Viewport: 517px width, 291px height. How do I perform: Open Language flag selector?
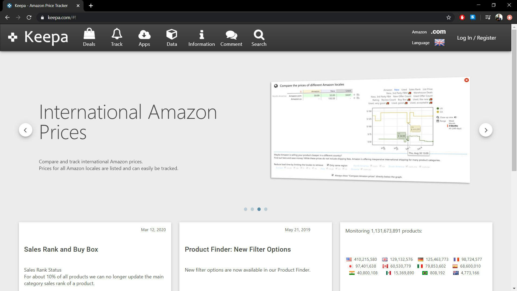tap(439, 43)
